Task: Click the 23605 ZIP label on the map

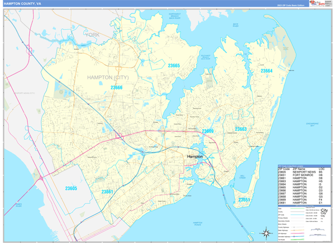Action: coord(70,188)
